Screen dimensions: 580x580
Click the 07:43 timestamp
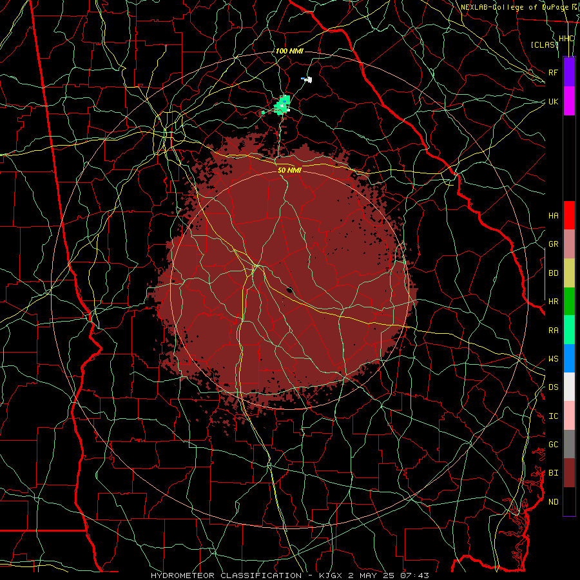click(x=416, y=575)
